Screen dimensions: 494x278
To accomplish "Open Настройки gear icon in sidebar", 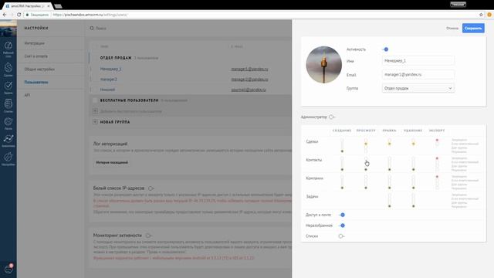I will click(x=8, y=158).
